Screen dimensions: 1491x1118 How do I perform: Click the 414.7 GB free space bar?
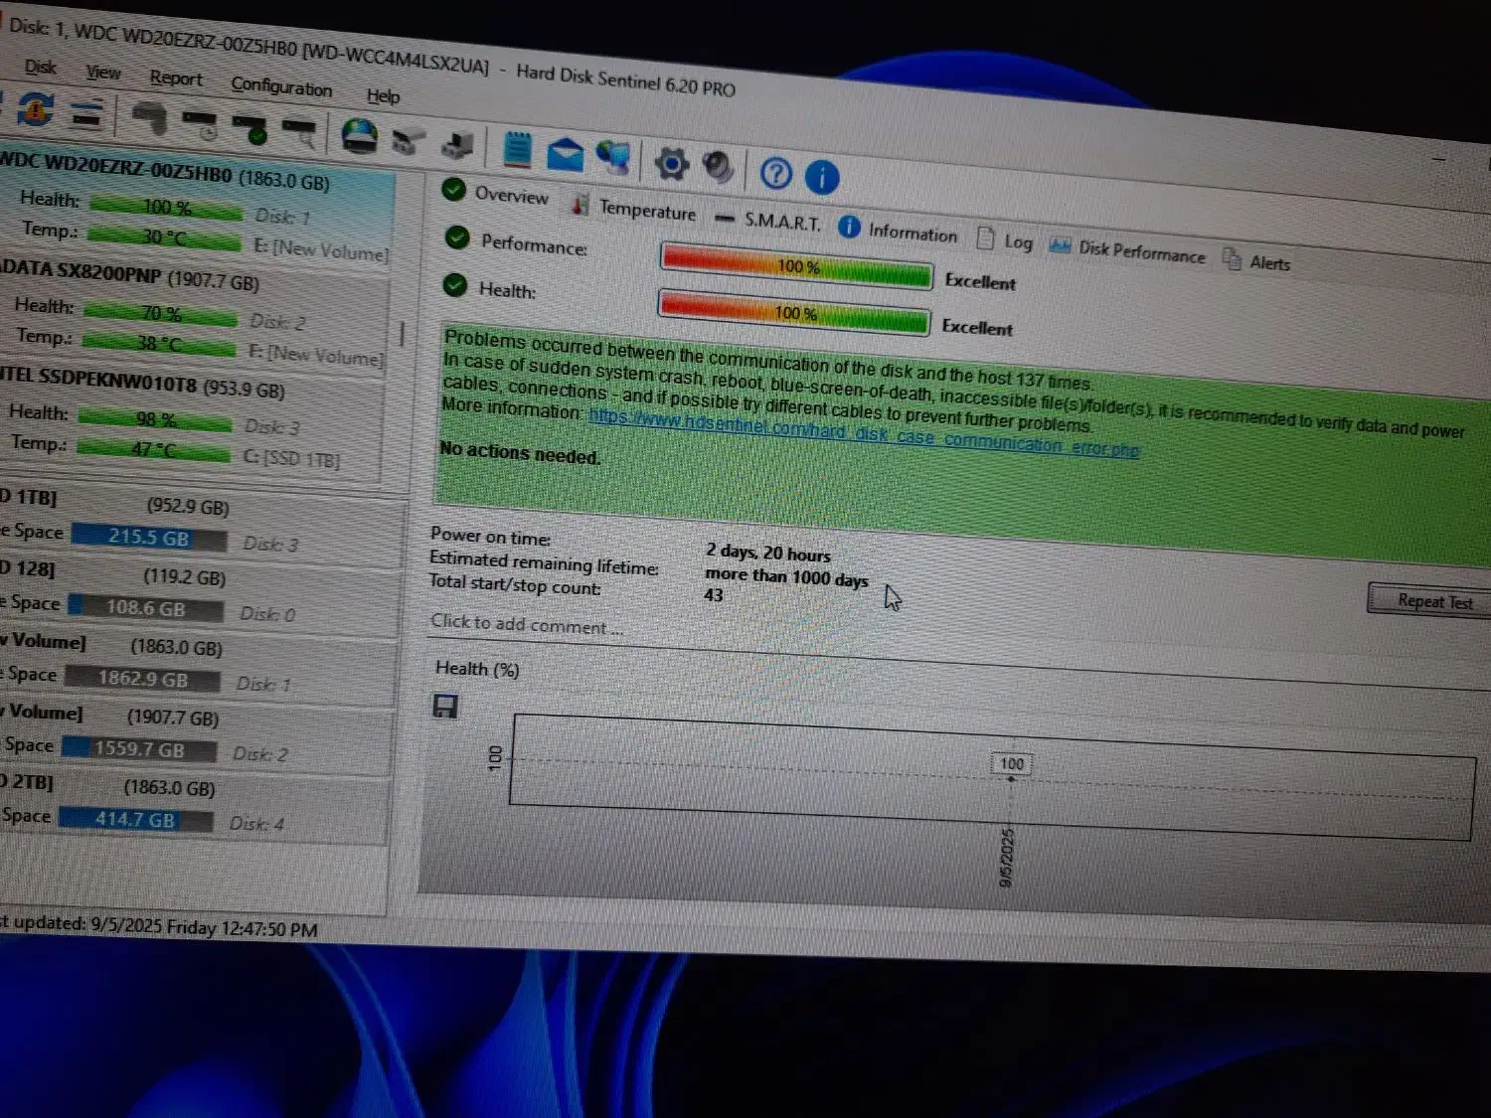tap(136, 820)
